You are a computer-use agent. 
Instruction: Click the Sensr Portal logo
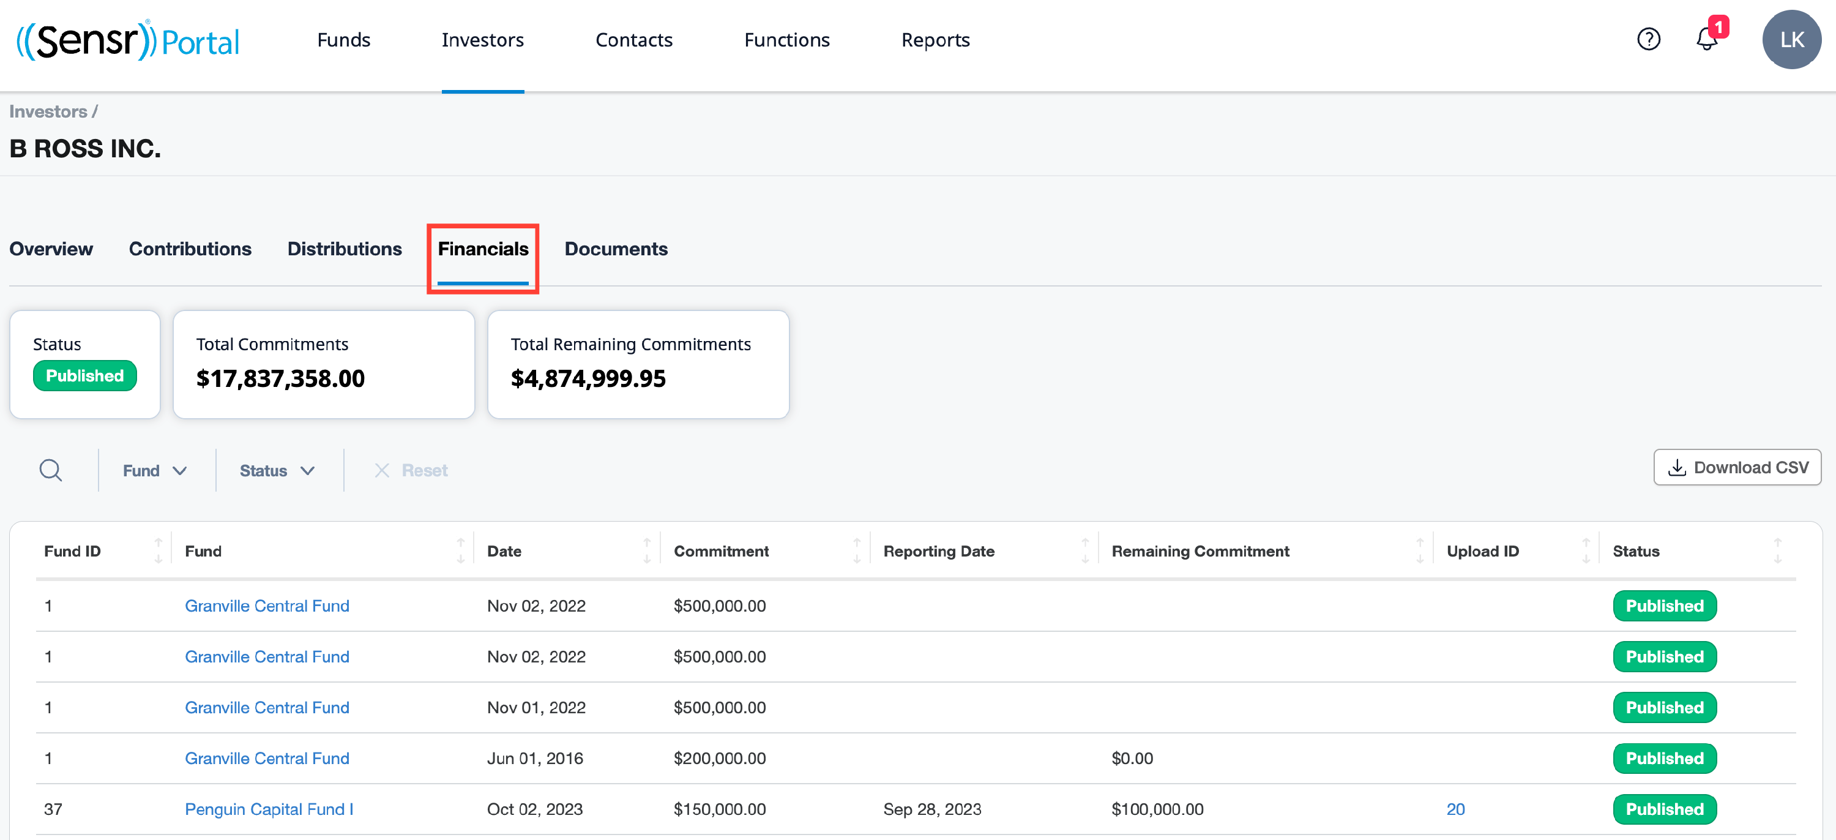click(x=127, y=40)
